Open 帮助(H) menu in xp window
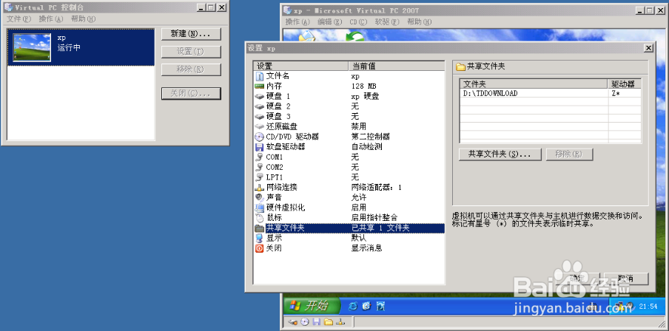 pyautogui.click(x=420, y=21)
